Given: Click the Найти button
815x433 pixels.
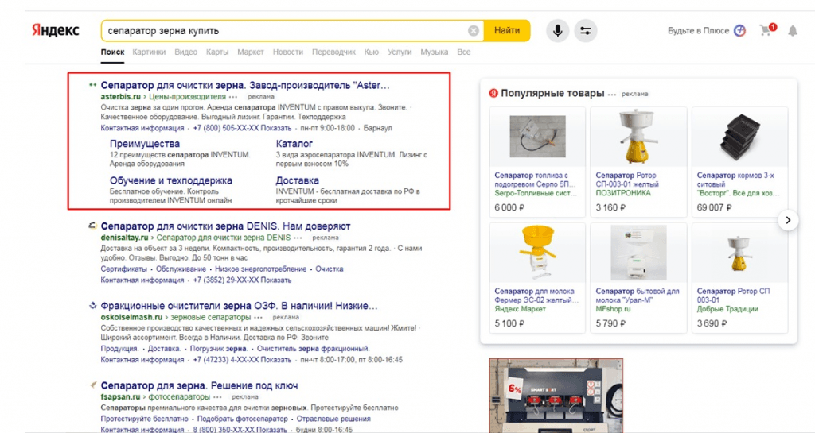Looking at the screenshot, I should [507, 31].
